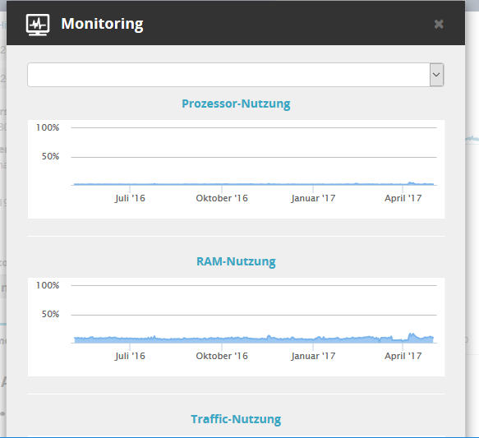Click the Traffic-Nutzung heading
479x438 pixels.
point(236,419)
